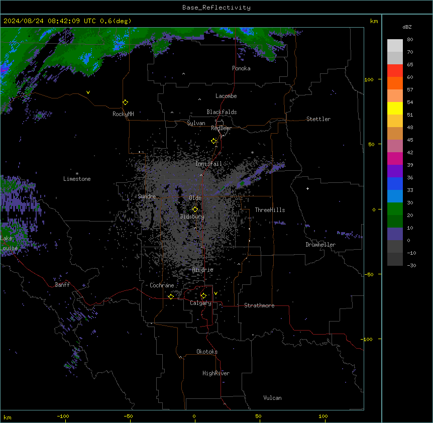Click the Calgary city label
This screenshot has width=433, height=423.
(x=200, y=303)
